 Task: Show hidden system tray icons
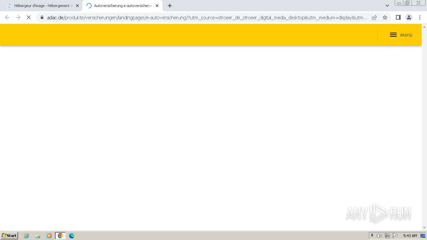click(x=372, y=236)
